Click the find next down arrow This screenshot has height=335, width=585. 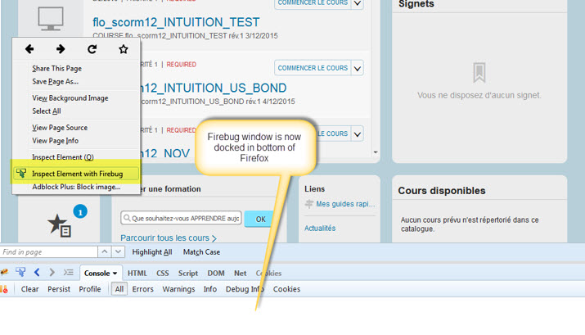pyautogui.click(x=118, y=252)
